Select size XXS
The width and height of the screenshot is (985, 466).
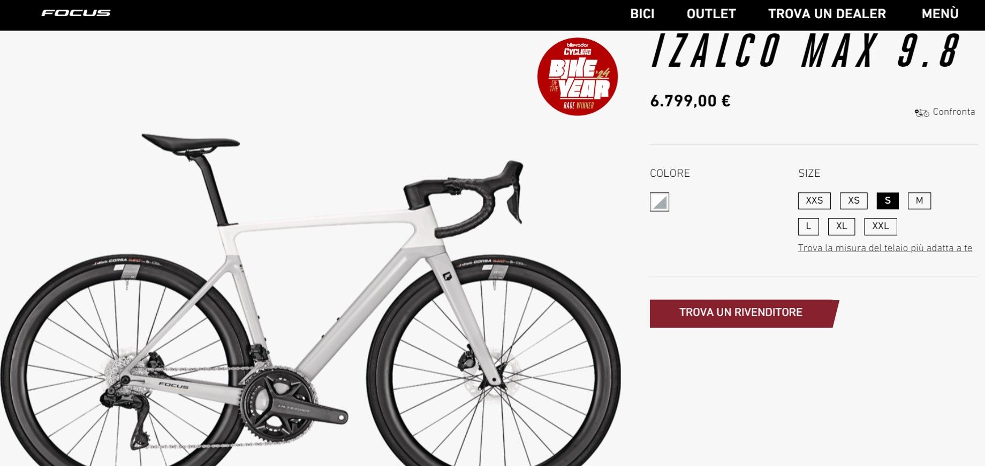(x=814, y=200)
